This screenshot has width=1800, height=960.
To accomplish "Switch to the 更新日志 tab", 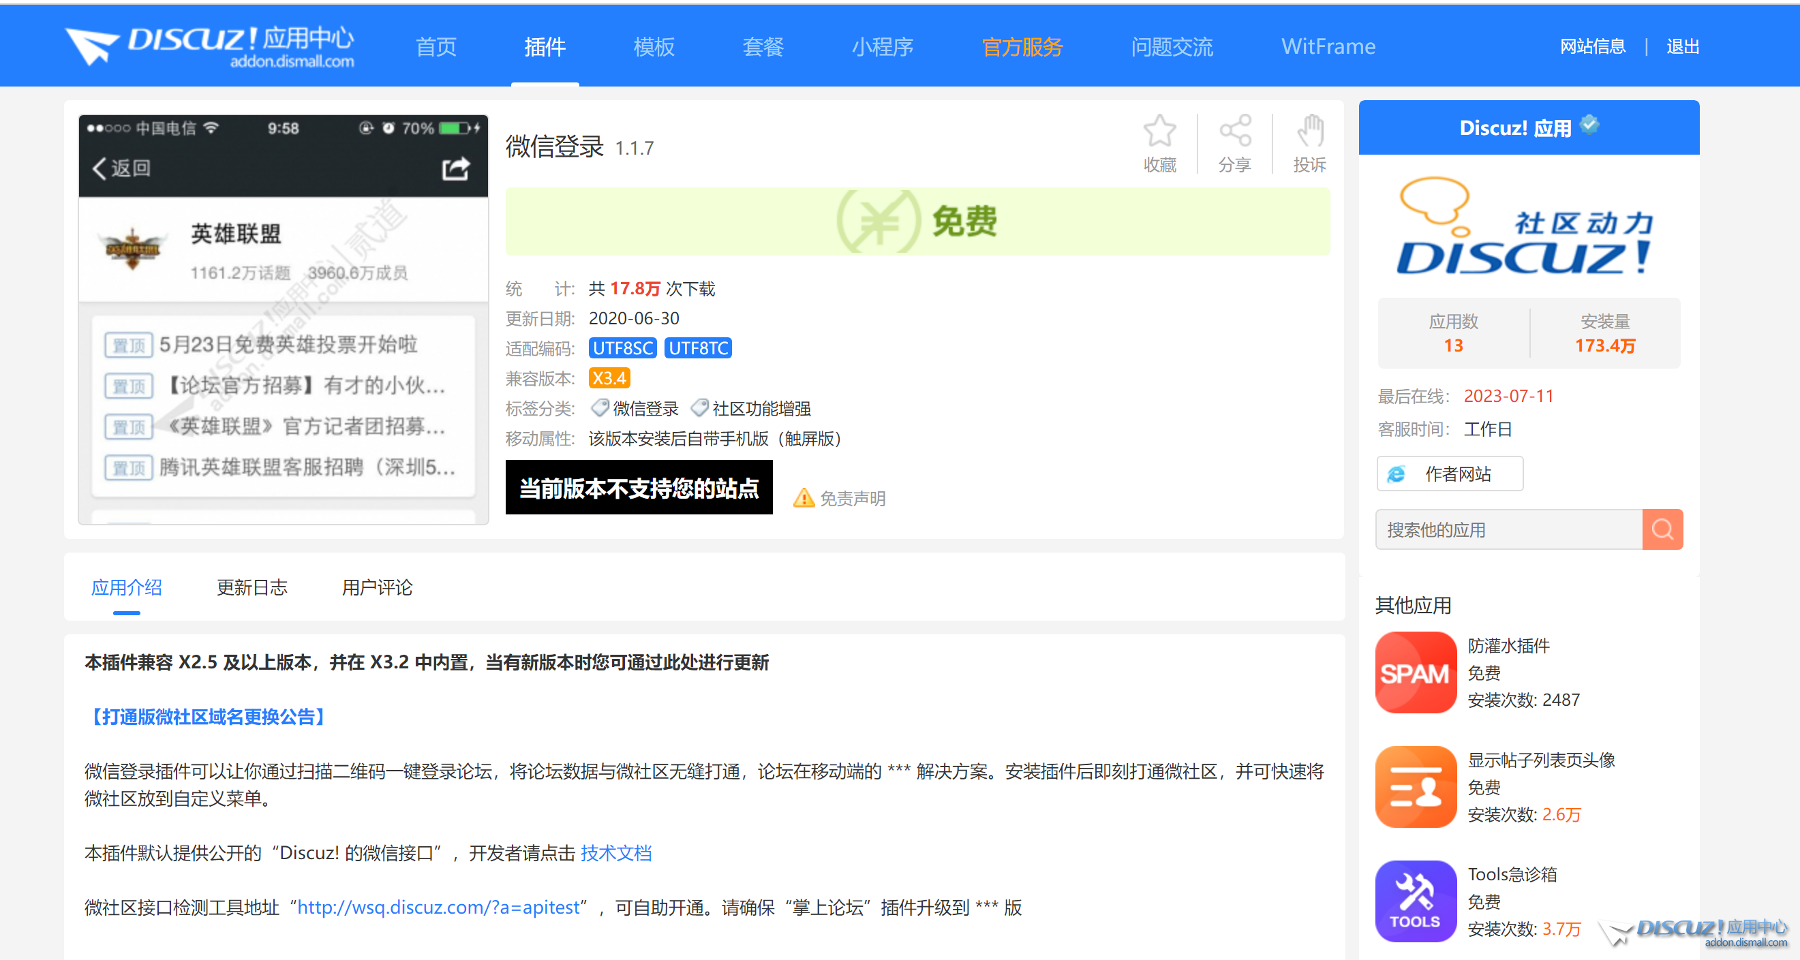I will pyautogui.click(x=252, y=587).
